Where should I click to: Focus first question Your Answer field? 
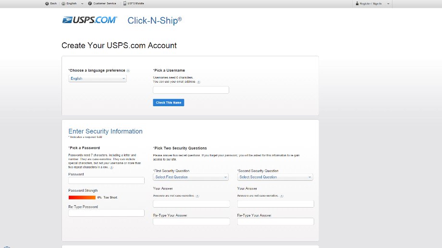pyautogui.click(x=191, y=204)
